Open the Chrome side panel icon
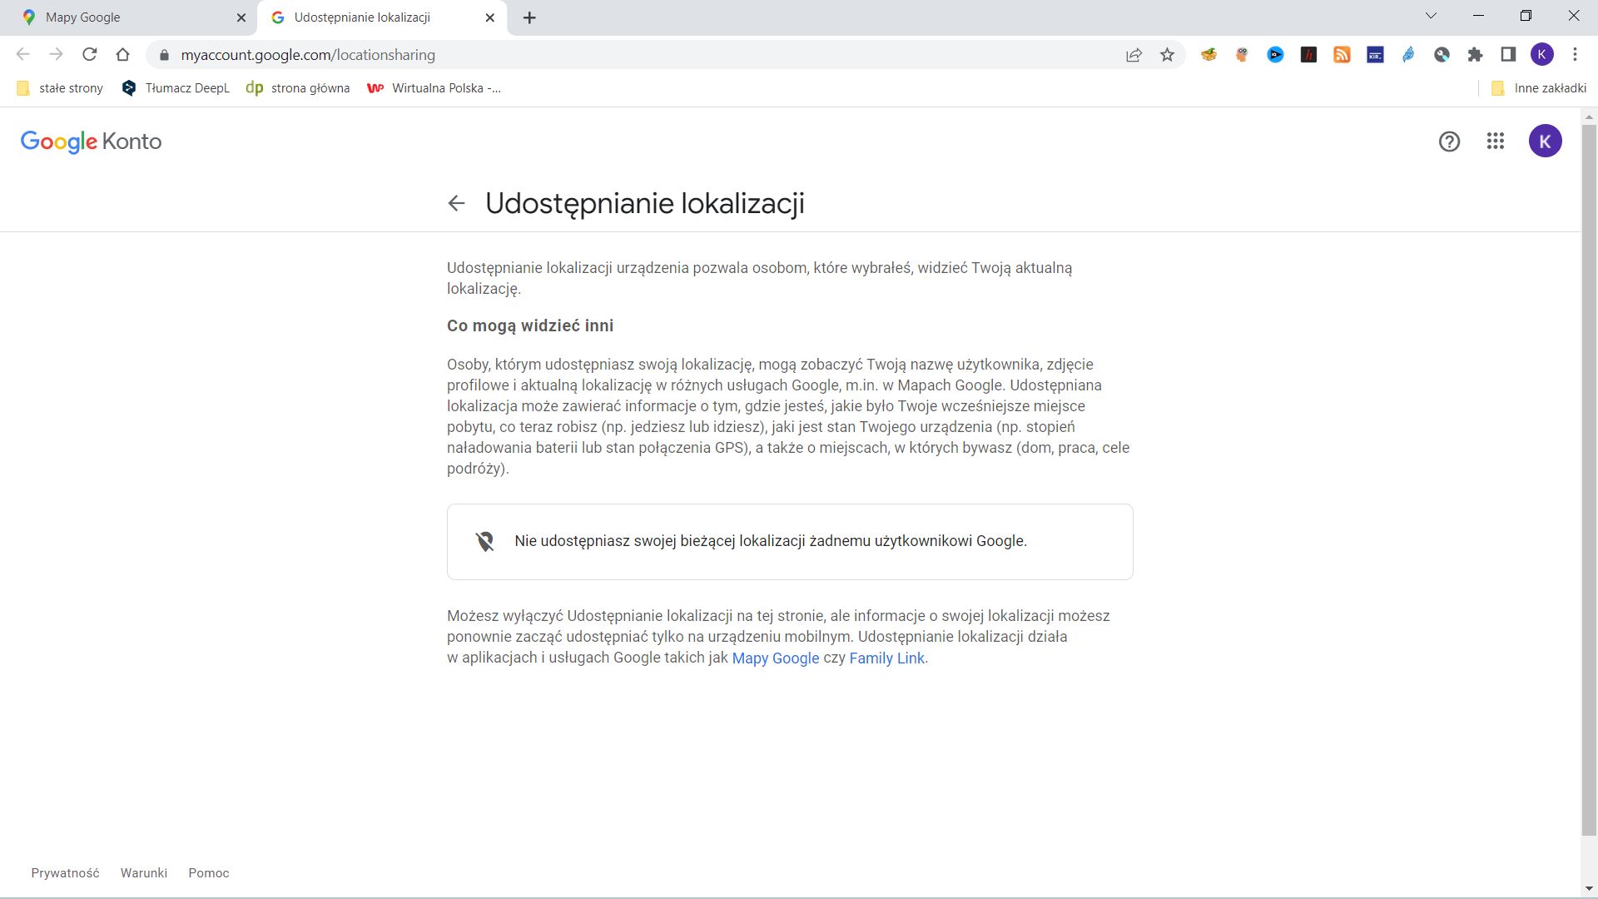Image resolution: width=1598 pixels, height=899 pixels. point(1508,55)
